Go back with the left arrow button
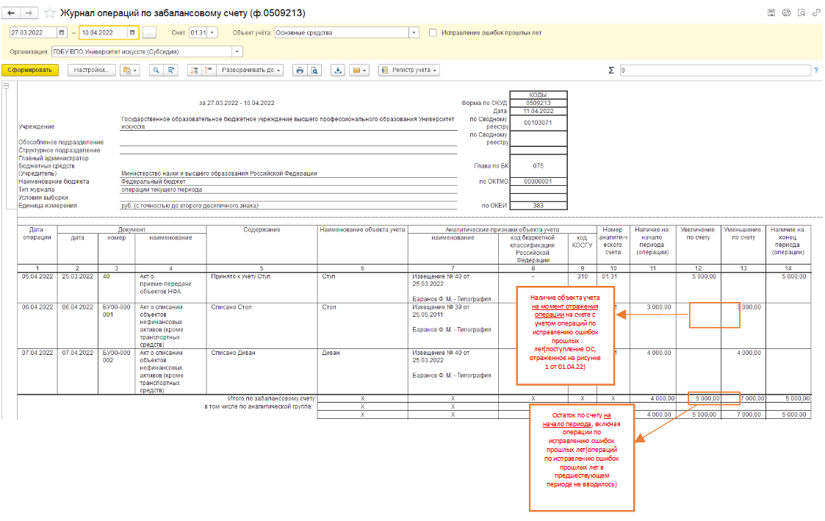825x521 pixels. click(x=11, y=12)
